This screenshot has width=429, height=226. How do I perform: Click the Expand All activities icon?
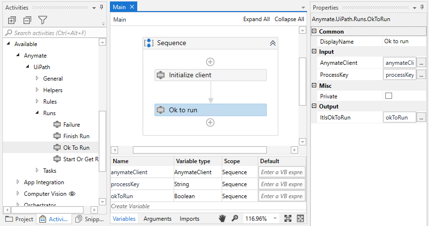click(12, 20)
